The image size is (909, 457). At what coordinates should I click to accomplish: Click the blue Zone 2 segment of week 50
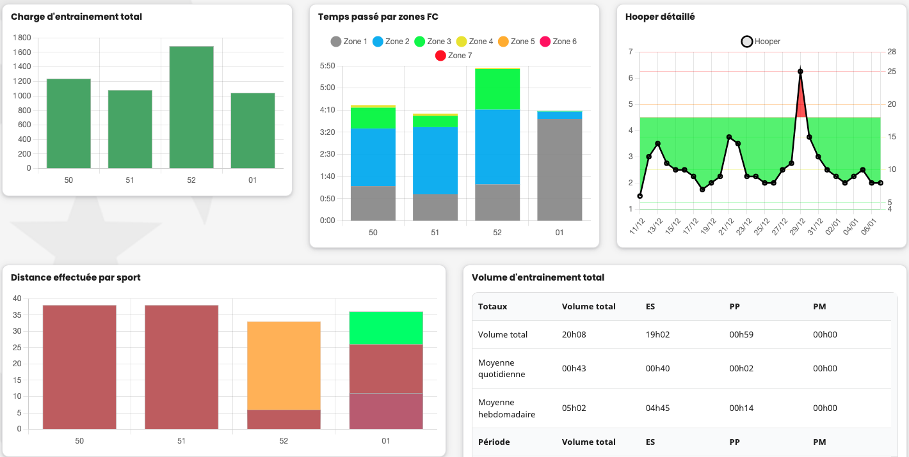coord(373,157)
